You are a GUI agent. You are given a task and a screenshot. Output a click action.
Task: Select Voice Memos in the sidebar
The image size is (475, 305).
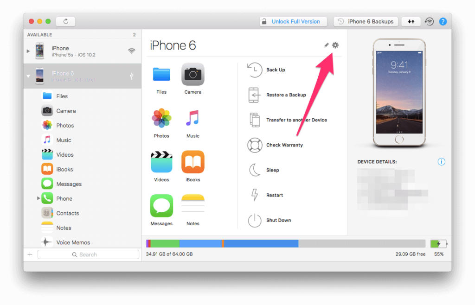[73, 242]
